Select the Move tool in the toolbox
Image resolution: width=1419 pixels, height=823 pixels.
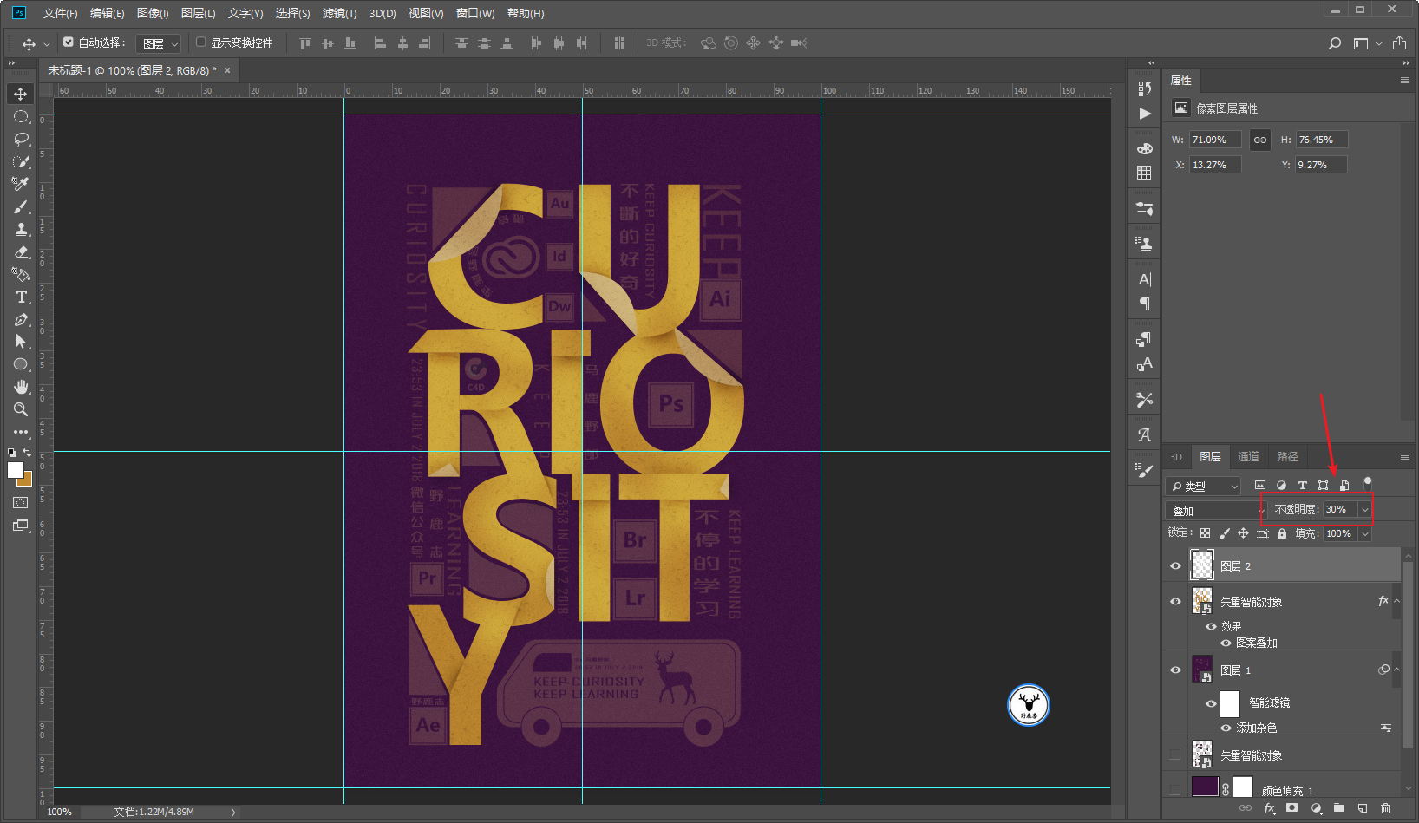pyautogui.click(x=21, y=94)
